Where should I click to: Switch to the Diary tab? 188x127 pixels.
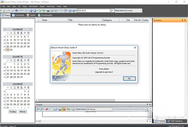pyautogui.click(x=5, y=15)
